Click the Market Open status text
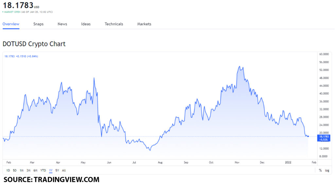The image size is (335, 187). tap(12, 12)
